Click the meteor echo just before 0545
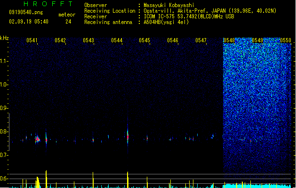 click(x=147, y=138)
